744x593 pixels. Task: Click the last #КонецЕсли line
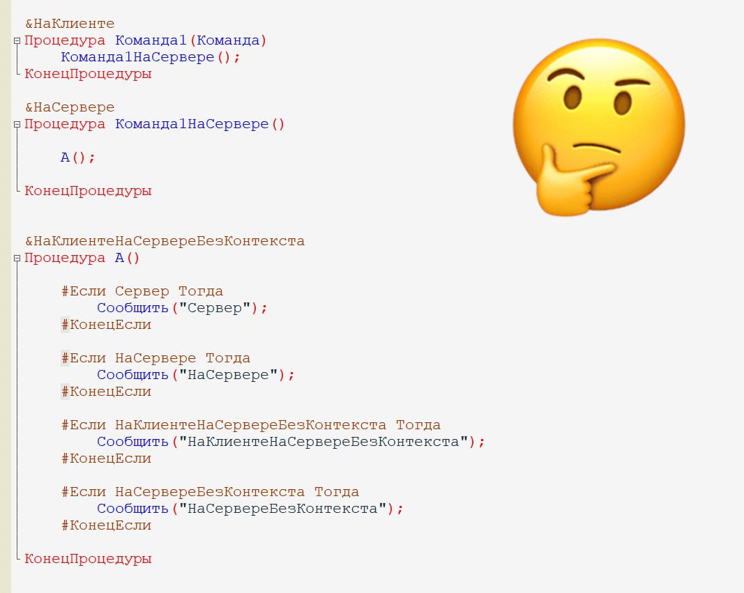[x=106, y=525]
